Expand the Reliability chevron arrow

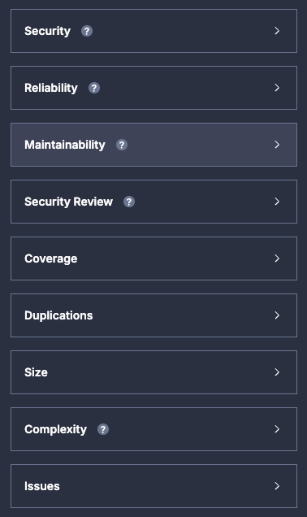[277, 88]
